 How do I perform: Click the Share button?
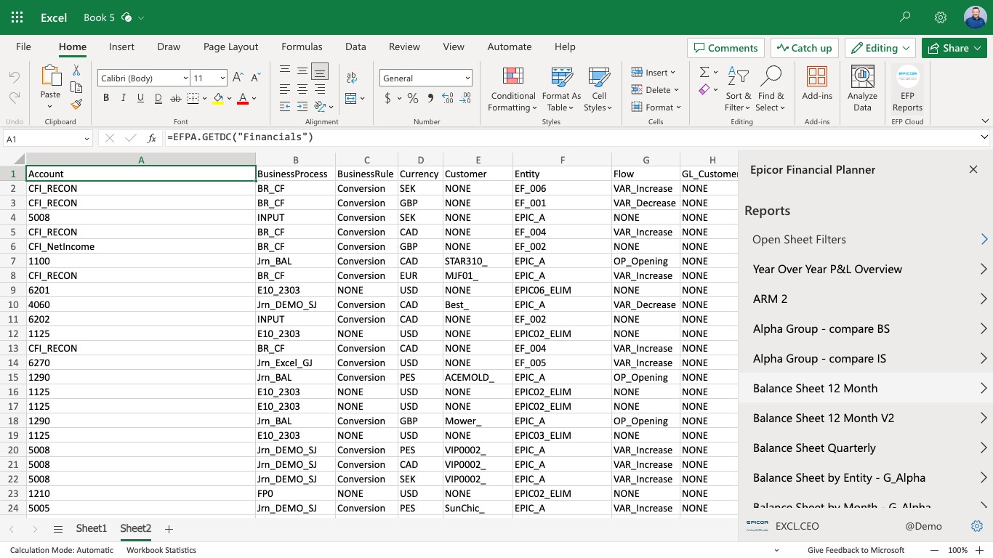(x=948, y=48)
